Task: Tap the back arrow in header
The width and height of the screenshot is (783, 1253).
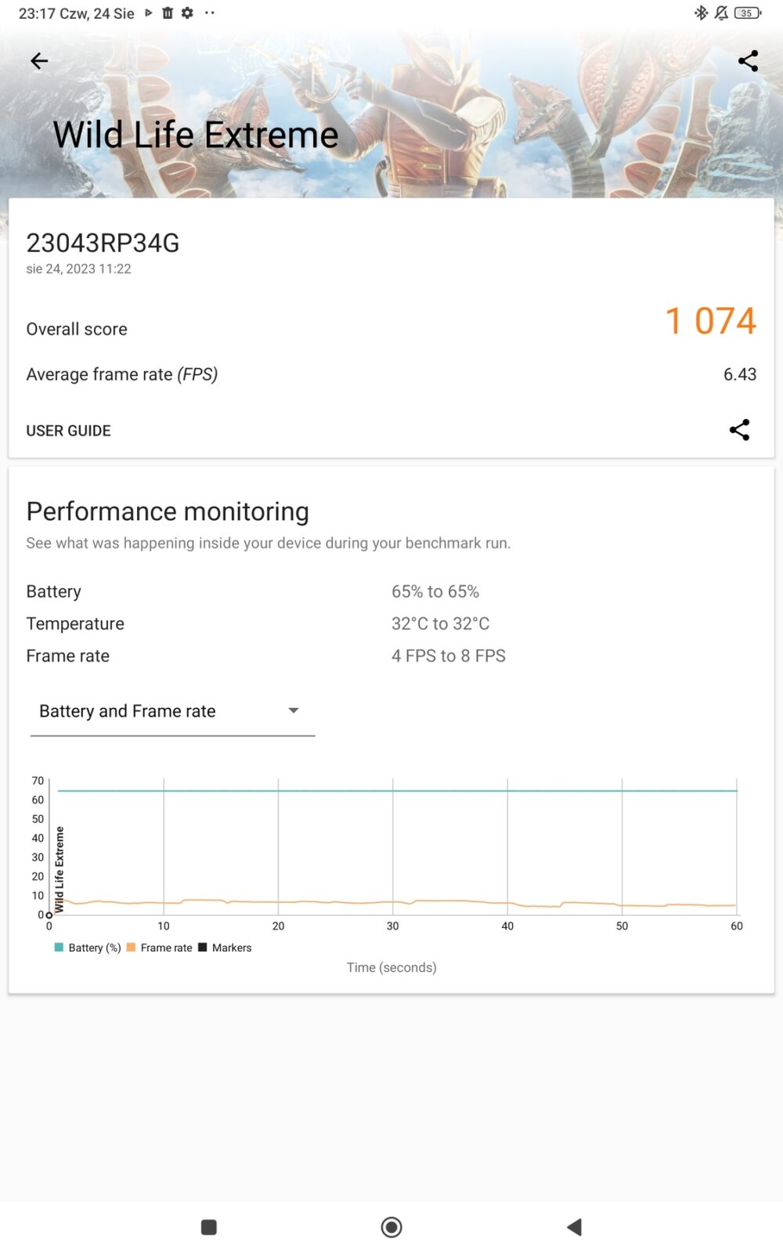Action: [39, 61]
